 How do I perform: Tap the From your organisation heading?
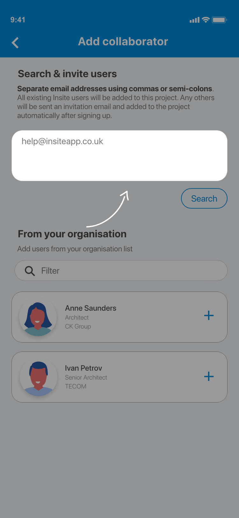coord(72,234)
